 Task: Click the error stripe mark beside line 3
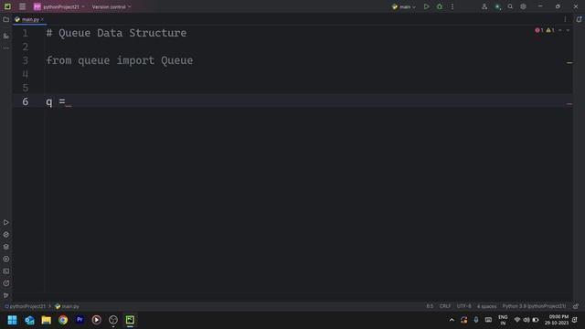click(569, 63)
